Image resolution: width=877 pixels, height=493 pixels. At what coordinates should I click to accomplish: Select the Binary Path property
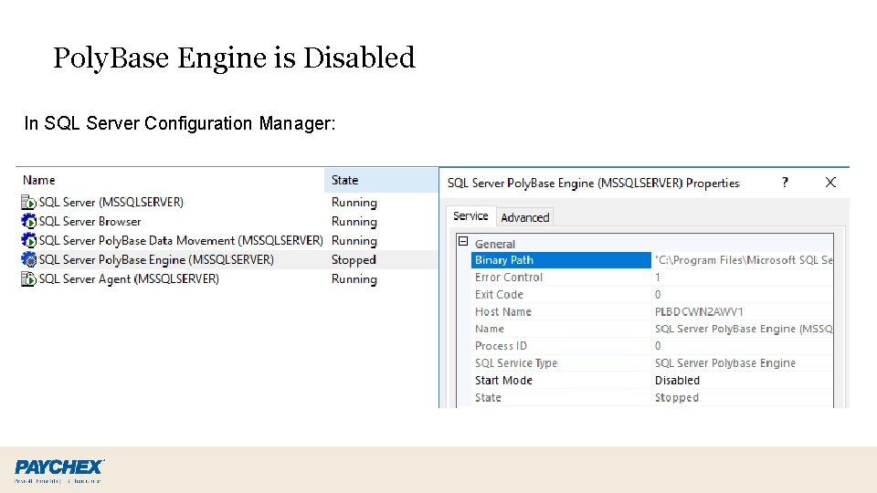561,260
